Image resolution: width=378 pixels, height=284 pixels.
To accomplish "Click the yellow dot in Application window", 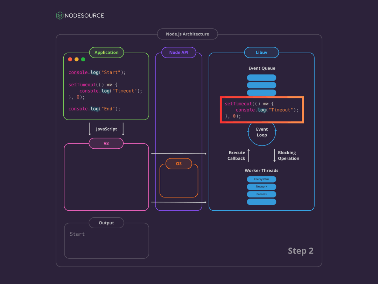I will click(77, 59).
